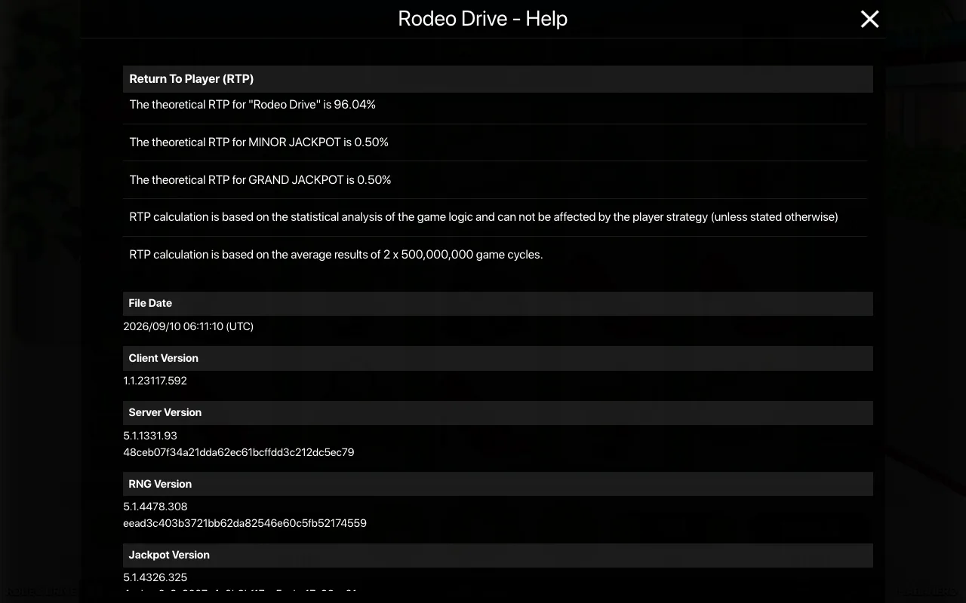Click the MINOR JACKPOT RTP 0.50% line
This screenshot has height=603, width=966.
point(259,142)
